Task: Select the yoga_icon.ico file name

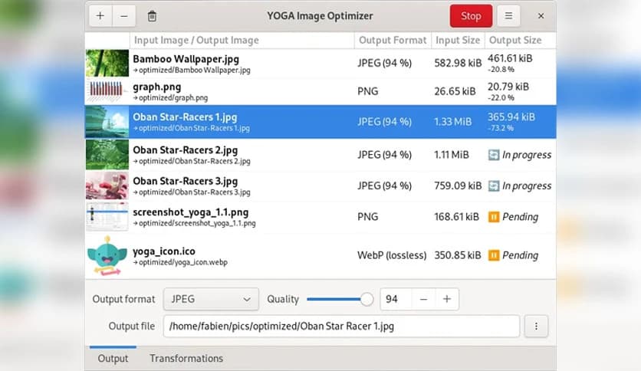Action: pyautogui.click(x=164, y=251)
